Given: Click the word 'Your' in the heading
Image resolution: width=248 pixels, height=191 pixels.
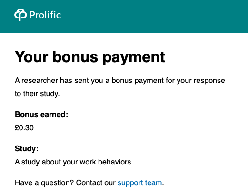Looking at the screenshot, I should point(31,57).
